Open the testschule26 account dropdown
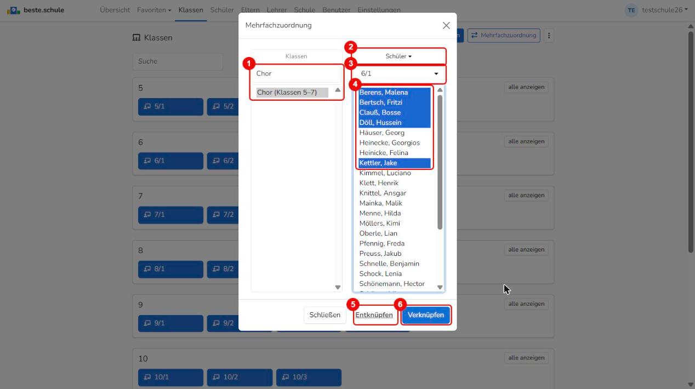695x389 pixels. (x=664, y=10)
